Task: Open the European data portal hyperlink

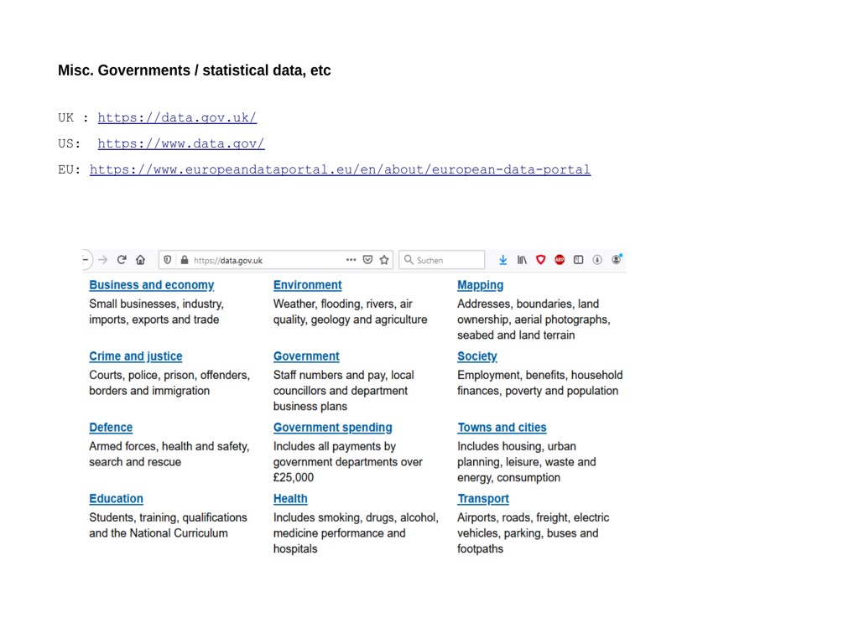Action: click(x=340, y=169)
